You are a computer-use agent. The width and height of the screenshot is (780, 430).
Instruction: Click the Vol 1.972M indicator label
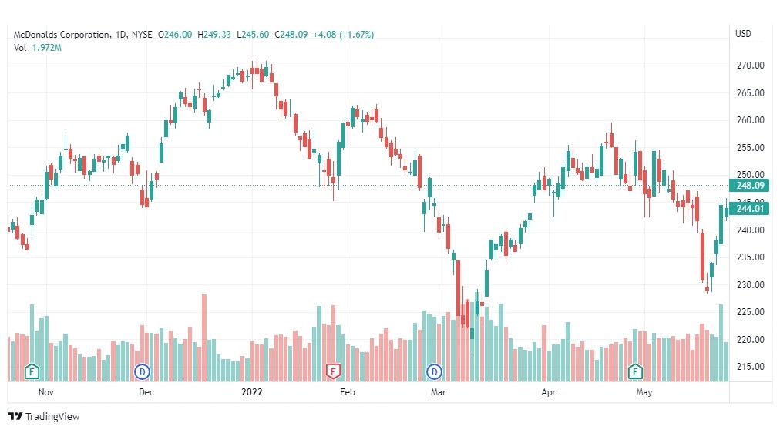click(x=37, y=48)
